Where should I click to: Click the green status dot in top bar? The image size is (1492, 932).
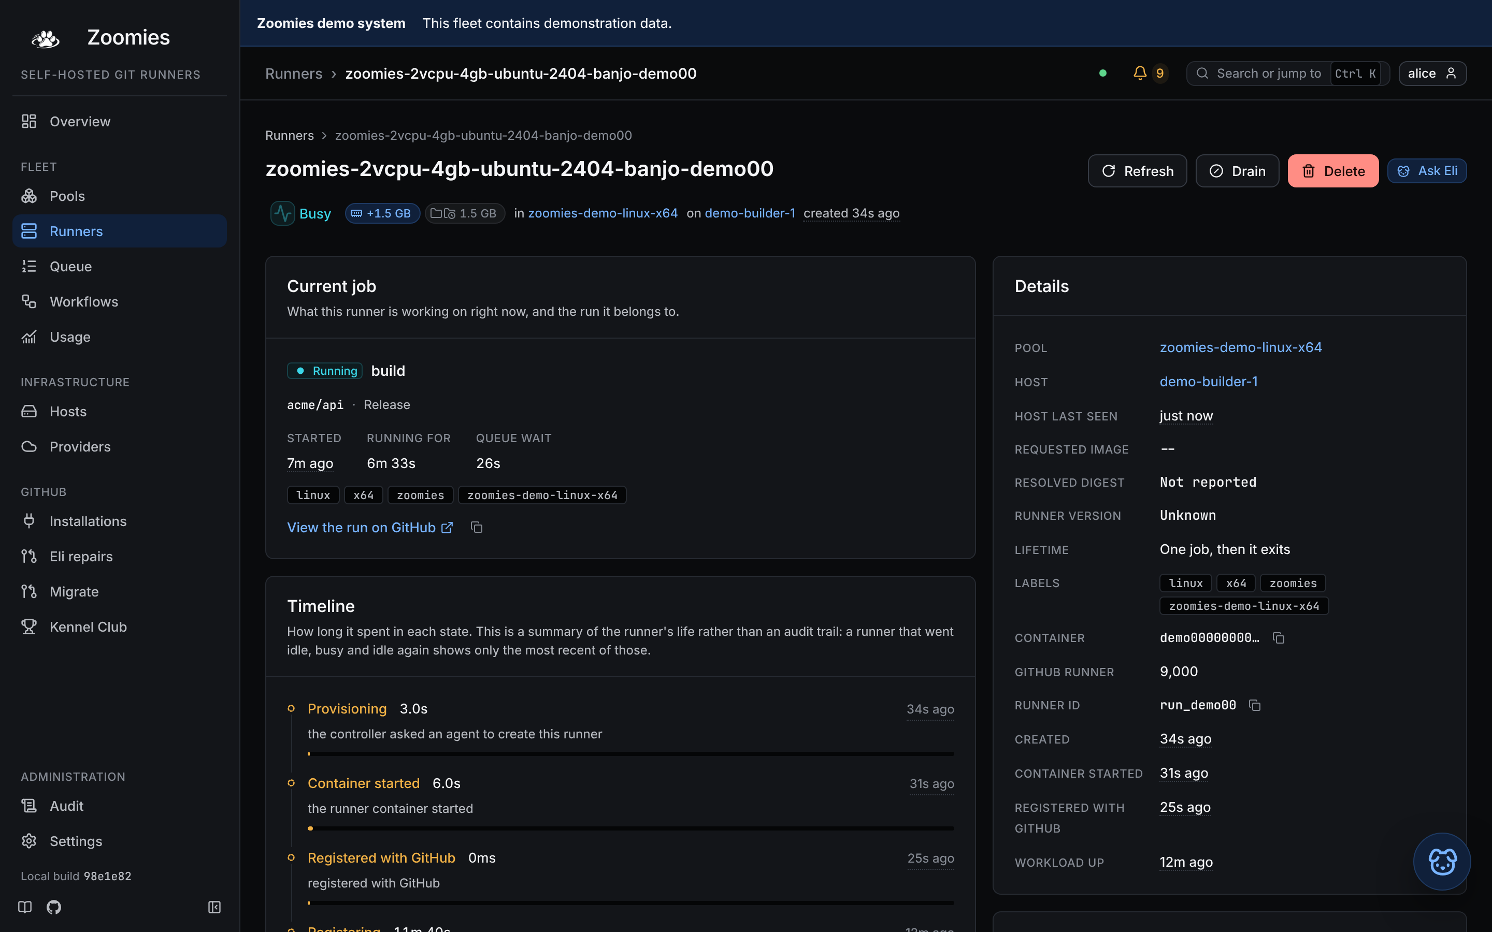coord(1102,74)
